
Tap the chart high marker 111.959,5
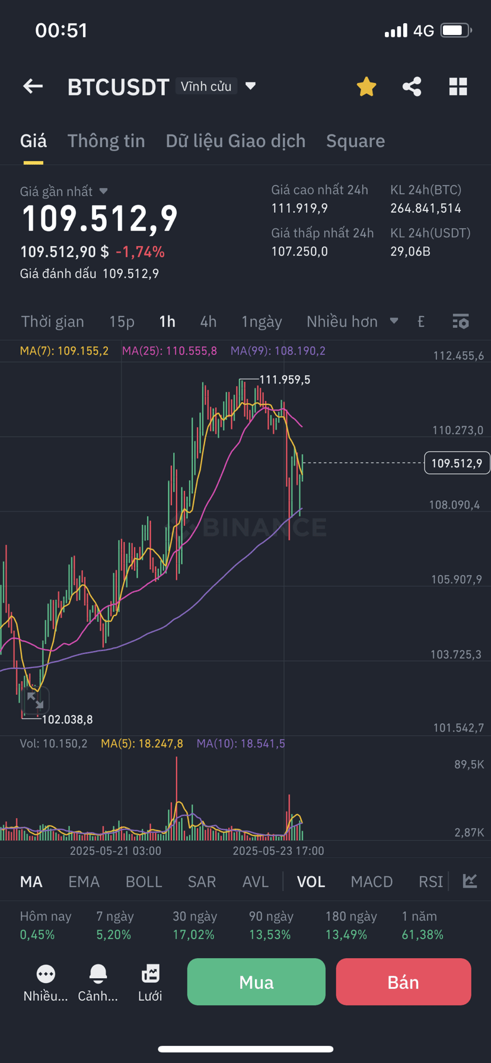(285, 379)
